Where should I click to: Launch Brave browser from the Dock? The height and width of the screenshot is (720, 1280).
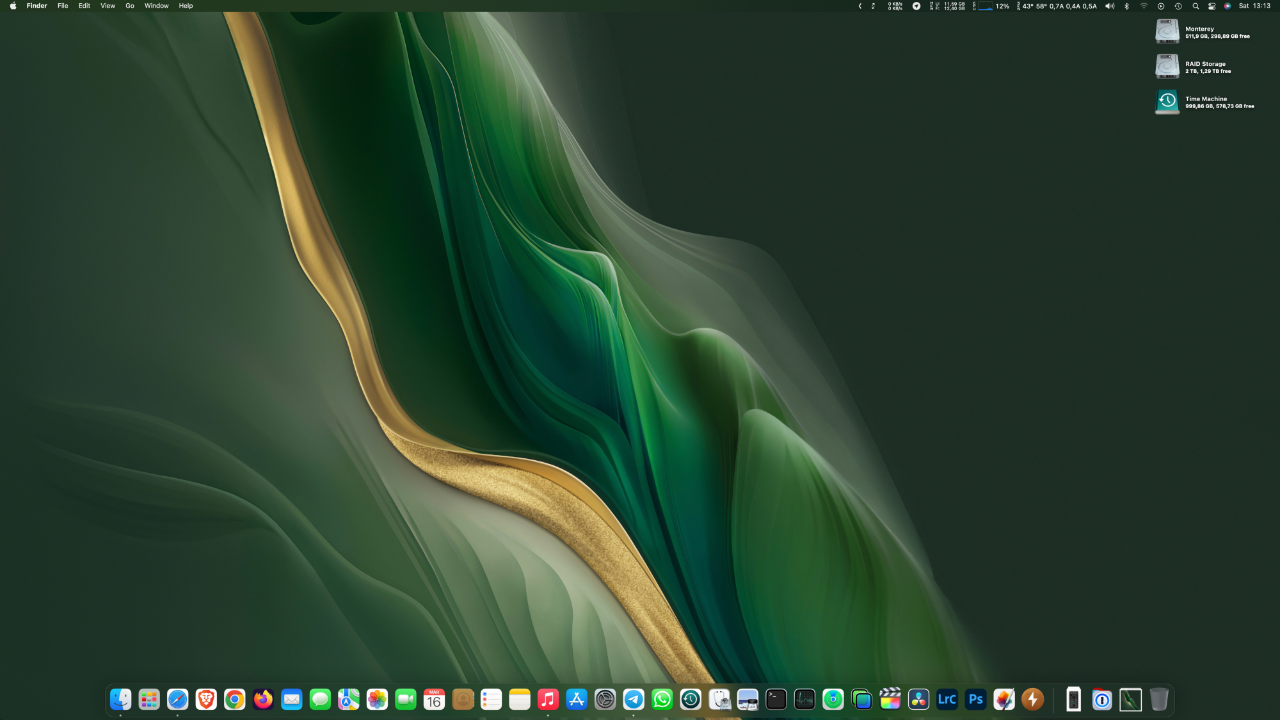pos(206,700)
